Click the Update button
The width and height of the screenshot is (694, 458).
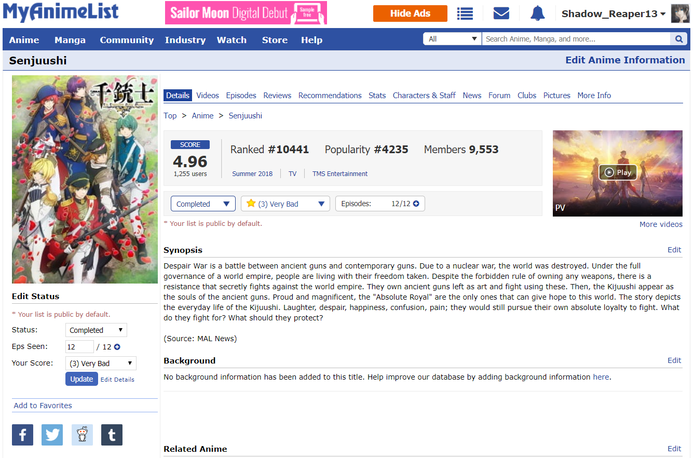pos(81,379)
